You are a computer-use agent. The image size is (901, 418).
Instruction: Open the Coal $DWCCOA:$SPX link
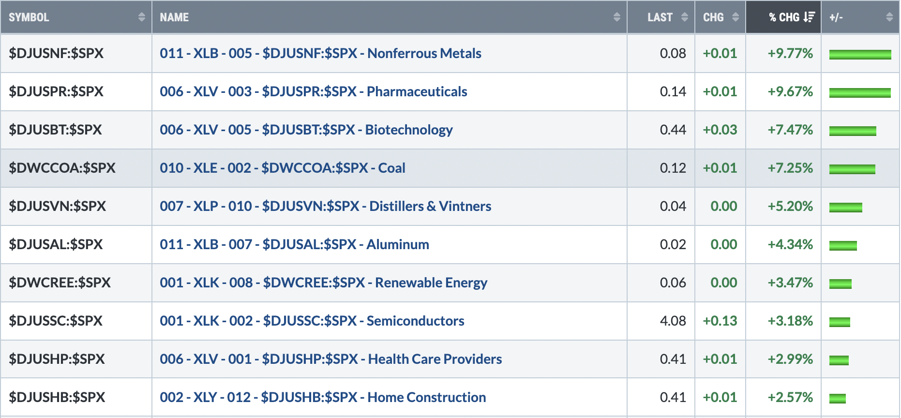coord(283,168)
